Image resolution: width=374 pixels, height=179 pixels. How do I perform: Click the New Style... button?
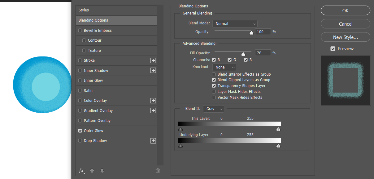[346, 37]
